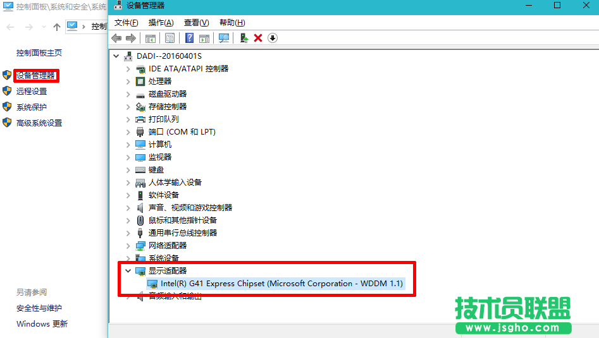The height and width of the screenshot is (338, 599).
Task: Select the 人体学输入设备 tree row
Action: 175,183
